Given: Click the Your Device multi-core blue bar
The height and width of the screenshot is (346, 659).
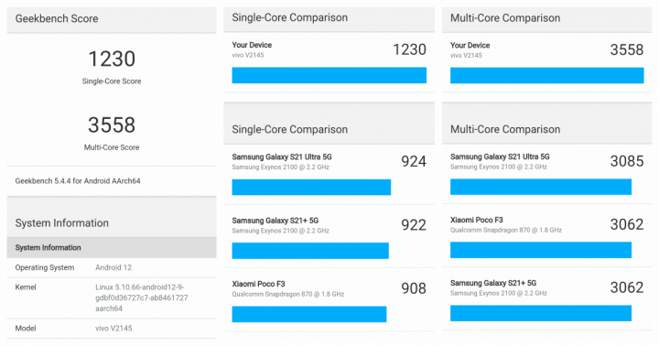Looking at the screenshot, I should [x=546, y=75].
